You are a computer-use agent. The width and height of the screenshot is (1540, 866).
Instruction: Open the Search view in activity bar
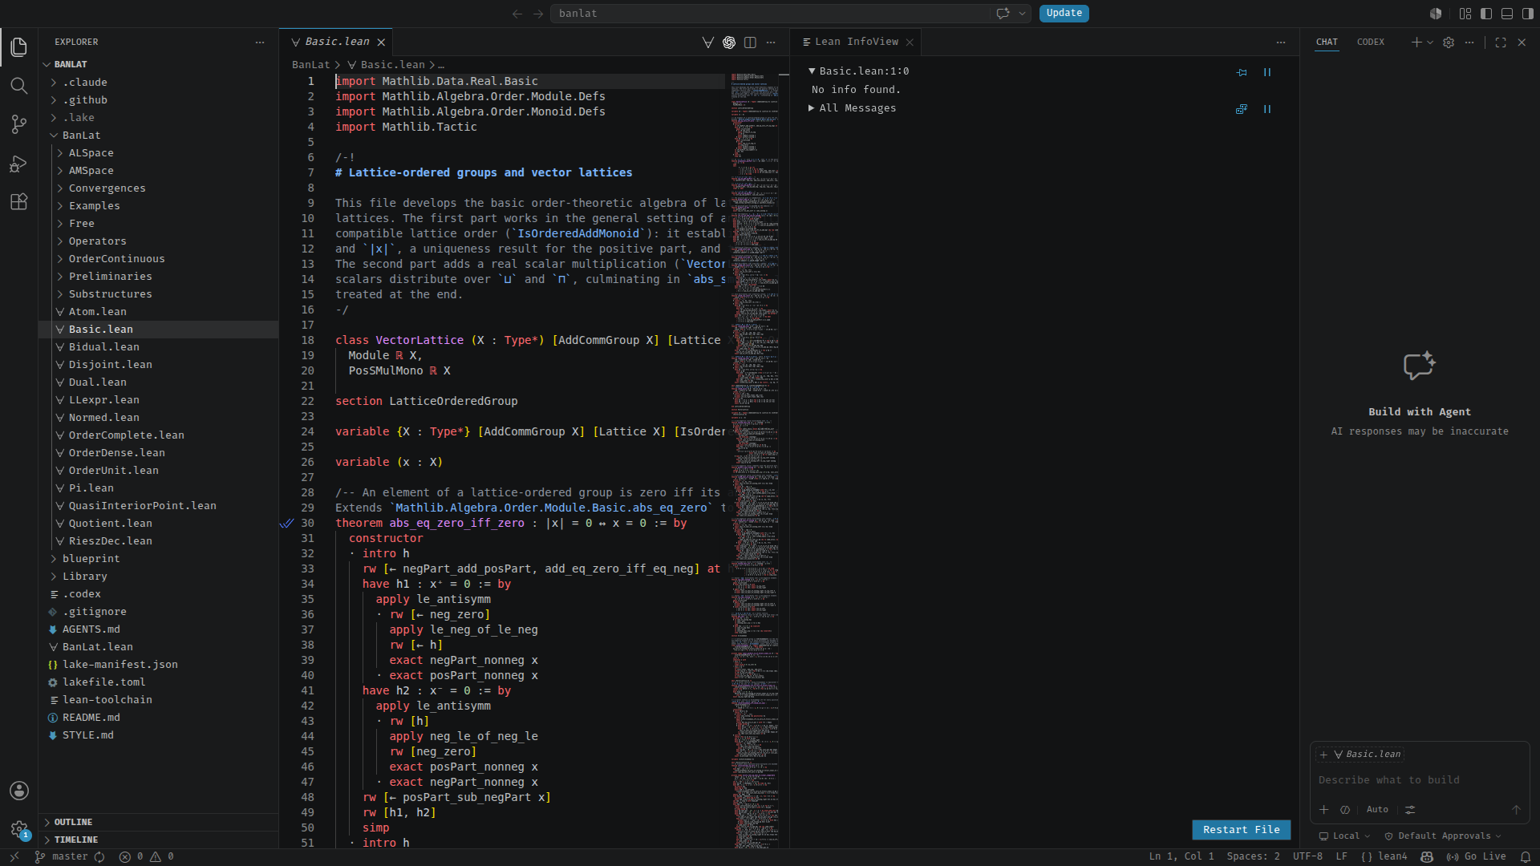pos(19,86)
